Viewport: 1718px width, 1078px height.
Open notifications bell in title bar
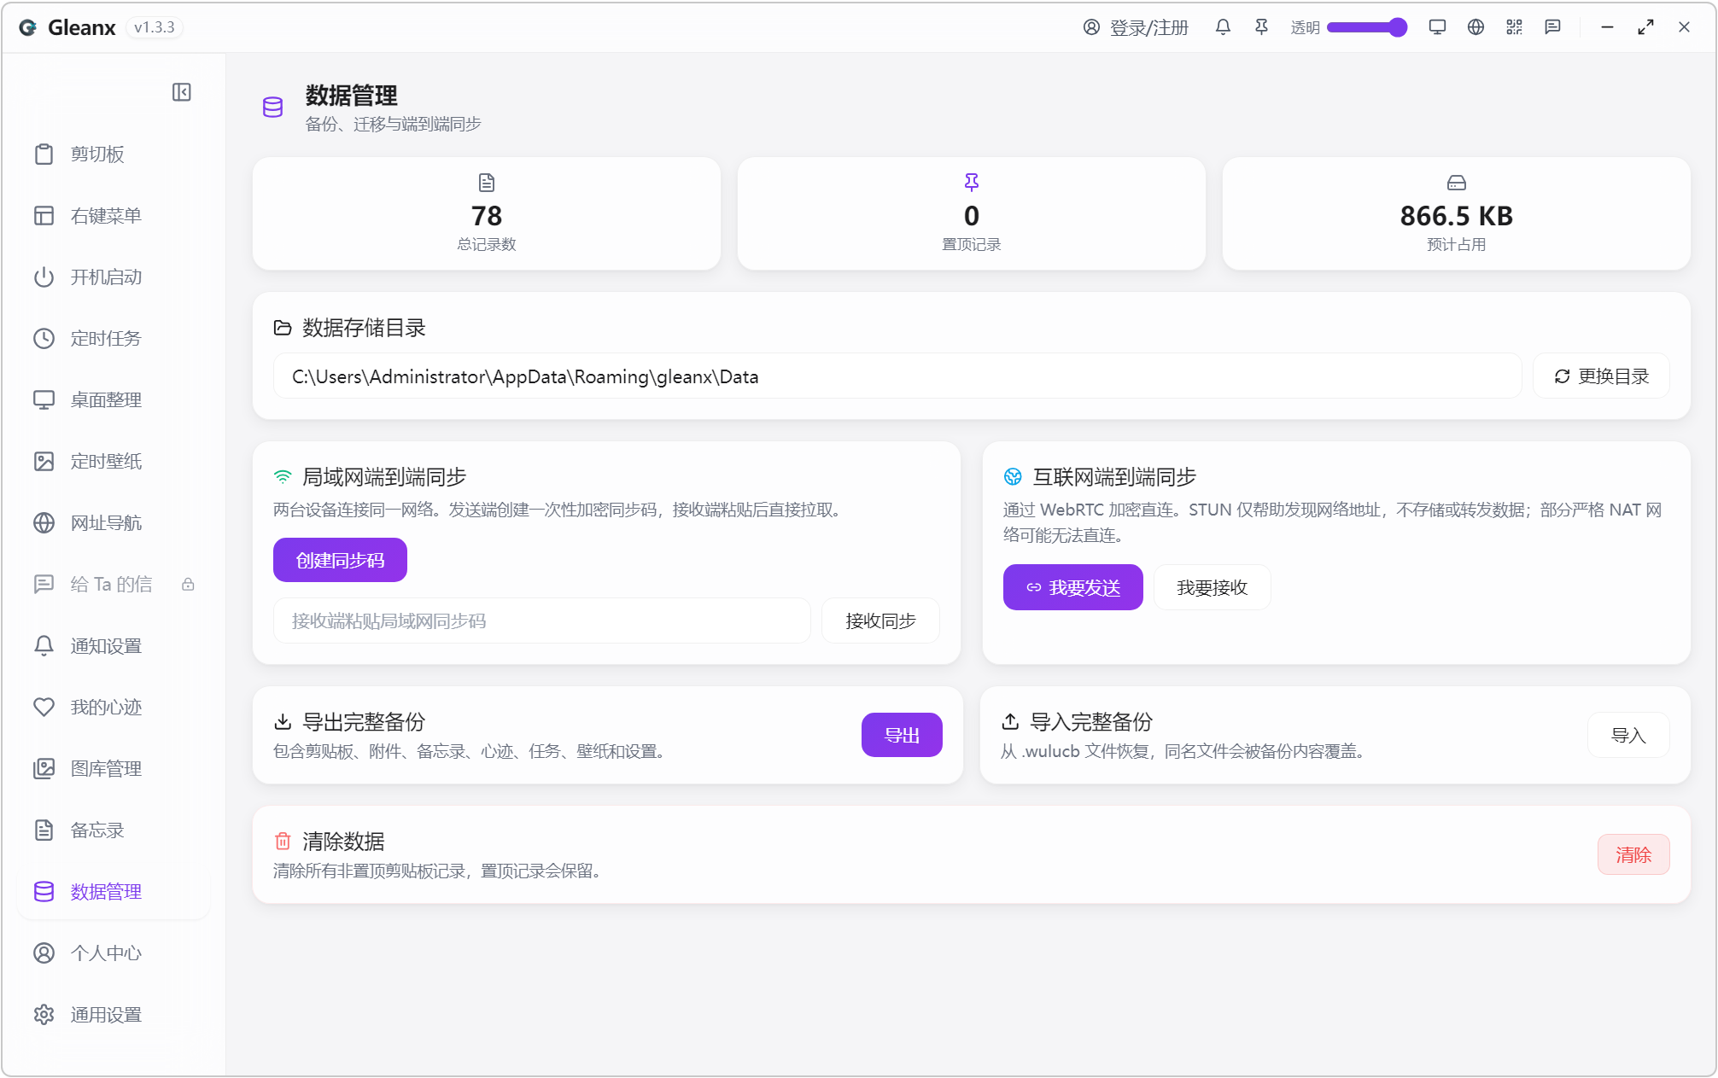click(1223, 27)
